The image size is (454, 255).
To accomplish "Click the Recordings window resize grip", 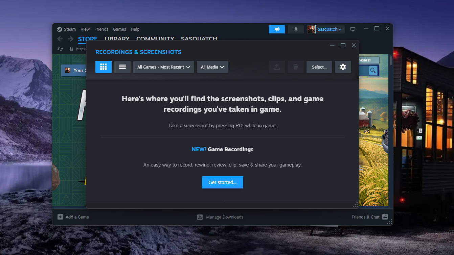I will point(355,205).
